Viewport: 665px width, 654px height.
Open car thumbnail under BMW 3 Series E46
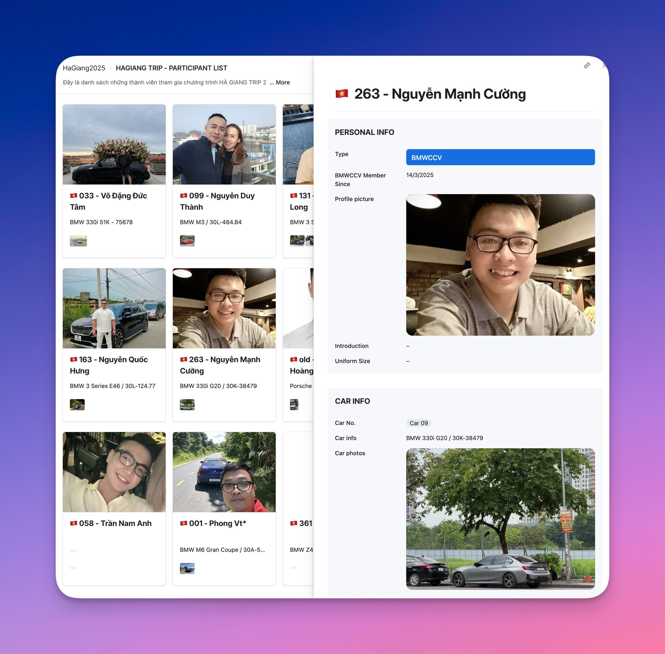click(77, 405)
